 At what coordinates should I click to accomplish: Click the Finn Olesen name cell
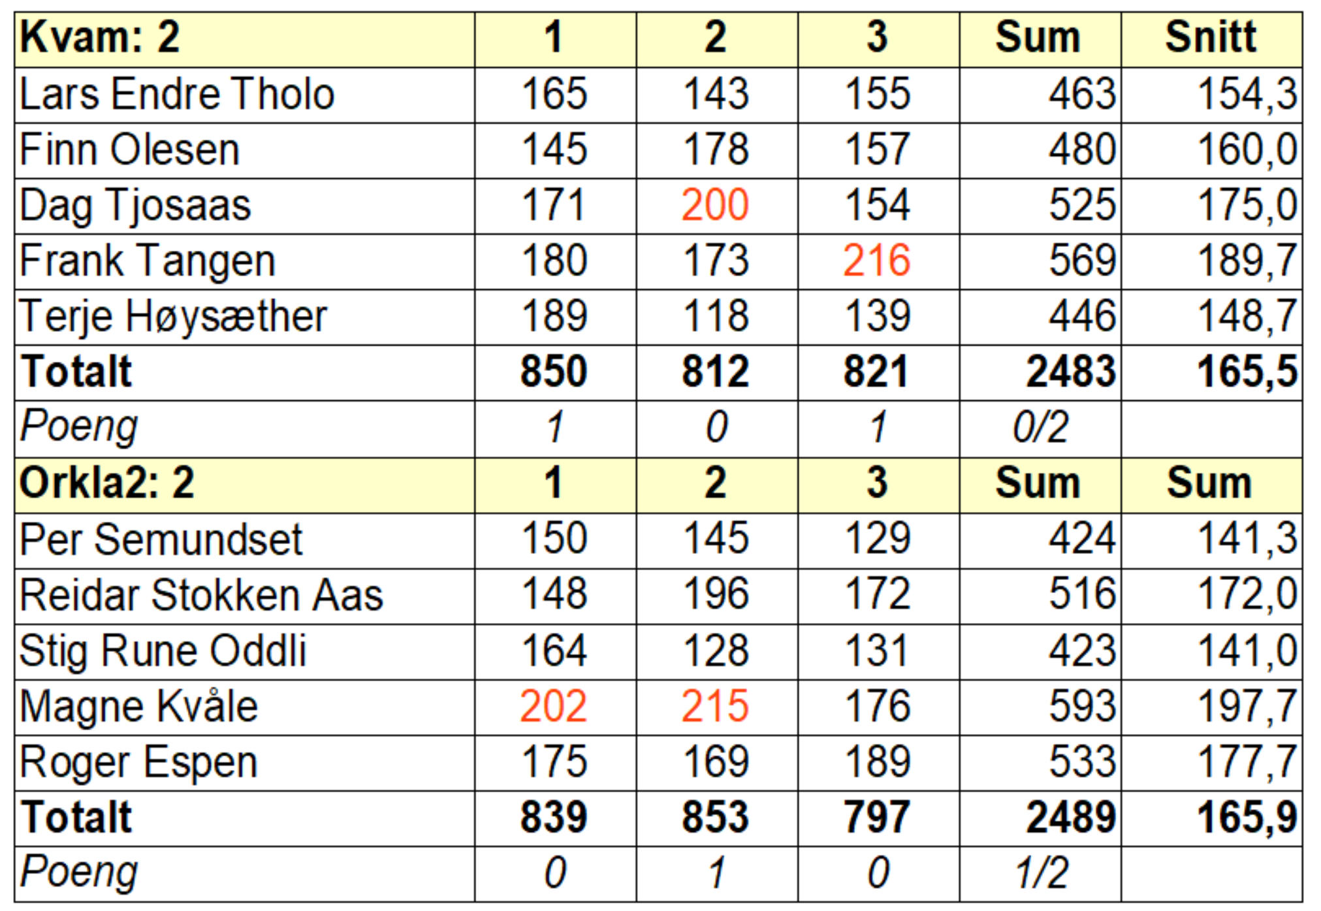click(x=130, y=150)
